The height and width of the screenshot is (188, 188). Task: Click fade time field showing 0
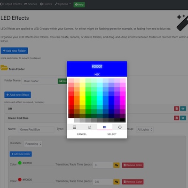click(103, 165)
